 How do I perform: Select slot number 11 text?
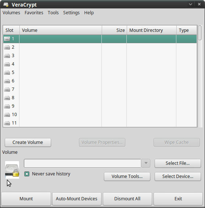point(14,123)
